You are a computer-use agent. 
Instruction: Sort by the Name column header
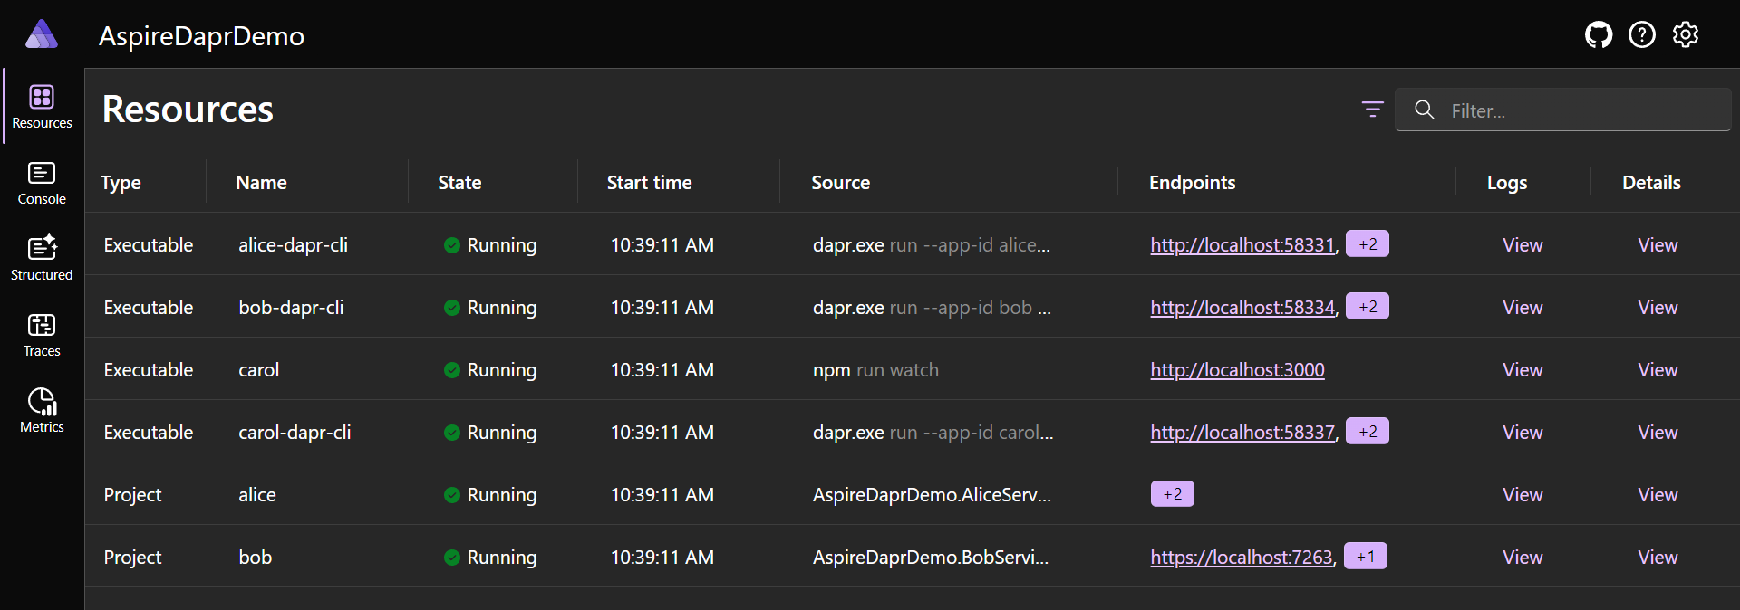(x=261, y=183)
